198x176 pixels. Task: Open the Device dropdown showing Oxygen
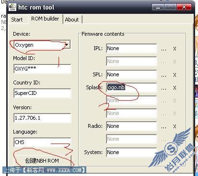tap(42, 45)
